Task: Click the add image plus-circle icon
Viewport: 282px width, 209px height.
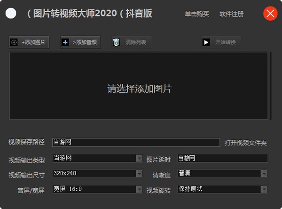Action: click(14, 42)
